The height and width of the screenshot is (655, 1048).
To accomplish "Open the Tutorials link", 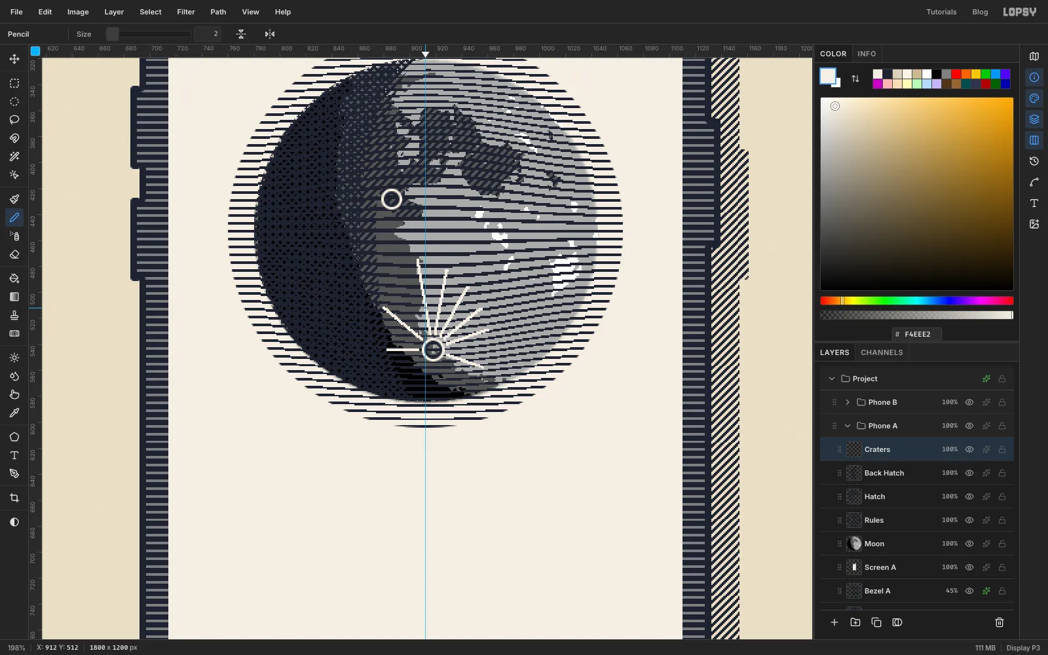I will click(941, 12).
